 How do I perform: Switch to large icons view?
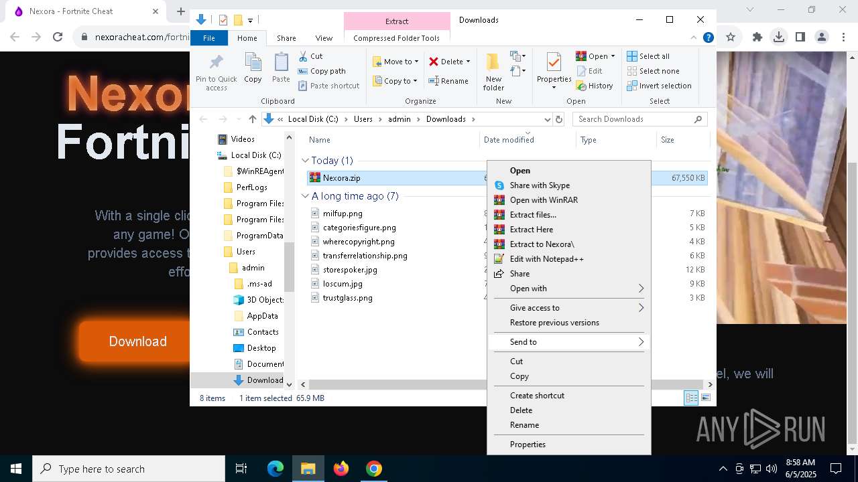coord(705,398)
